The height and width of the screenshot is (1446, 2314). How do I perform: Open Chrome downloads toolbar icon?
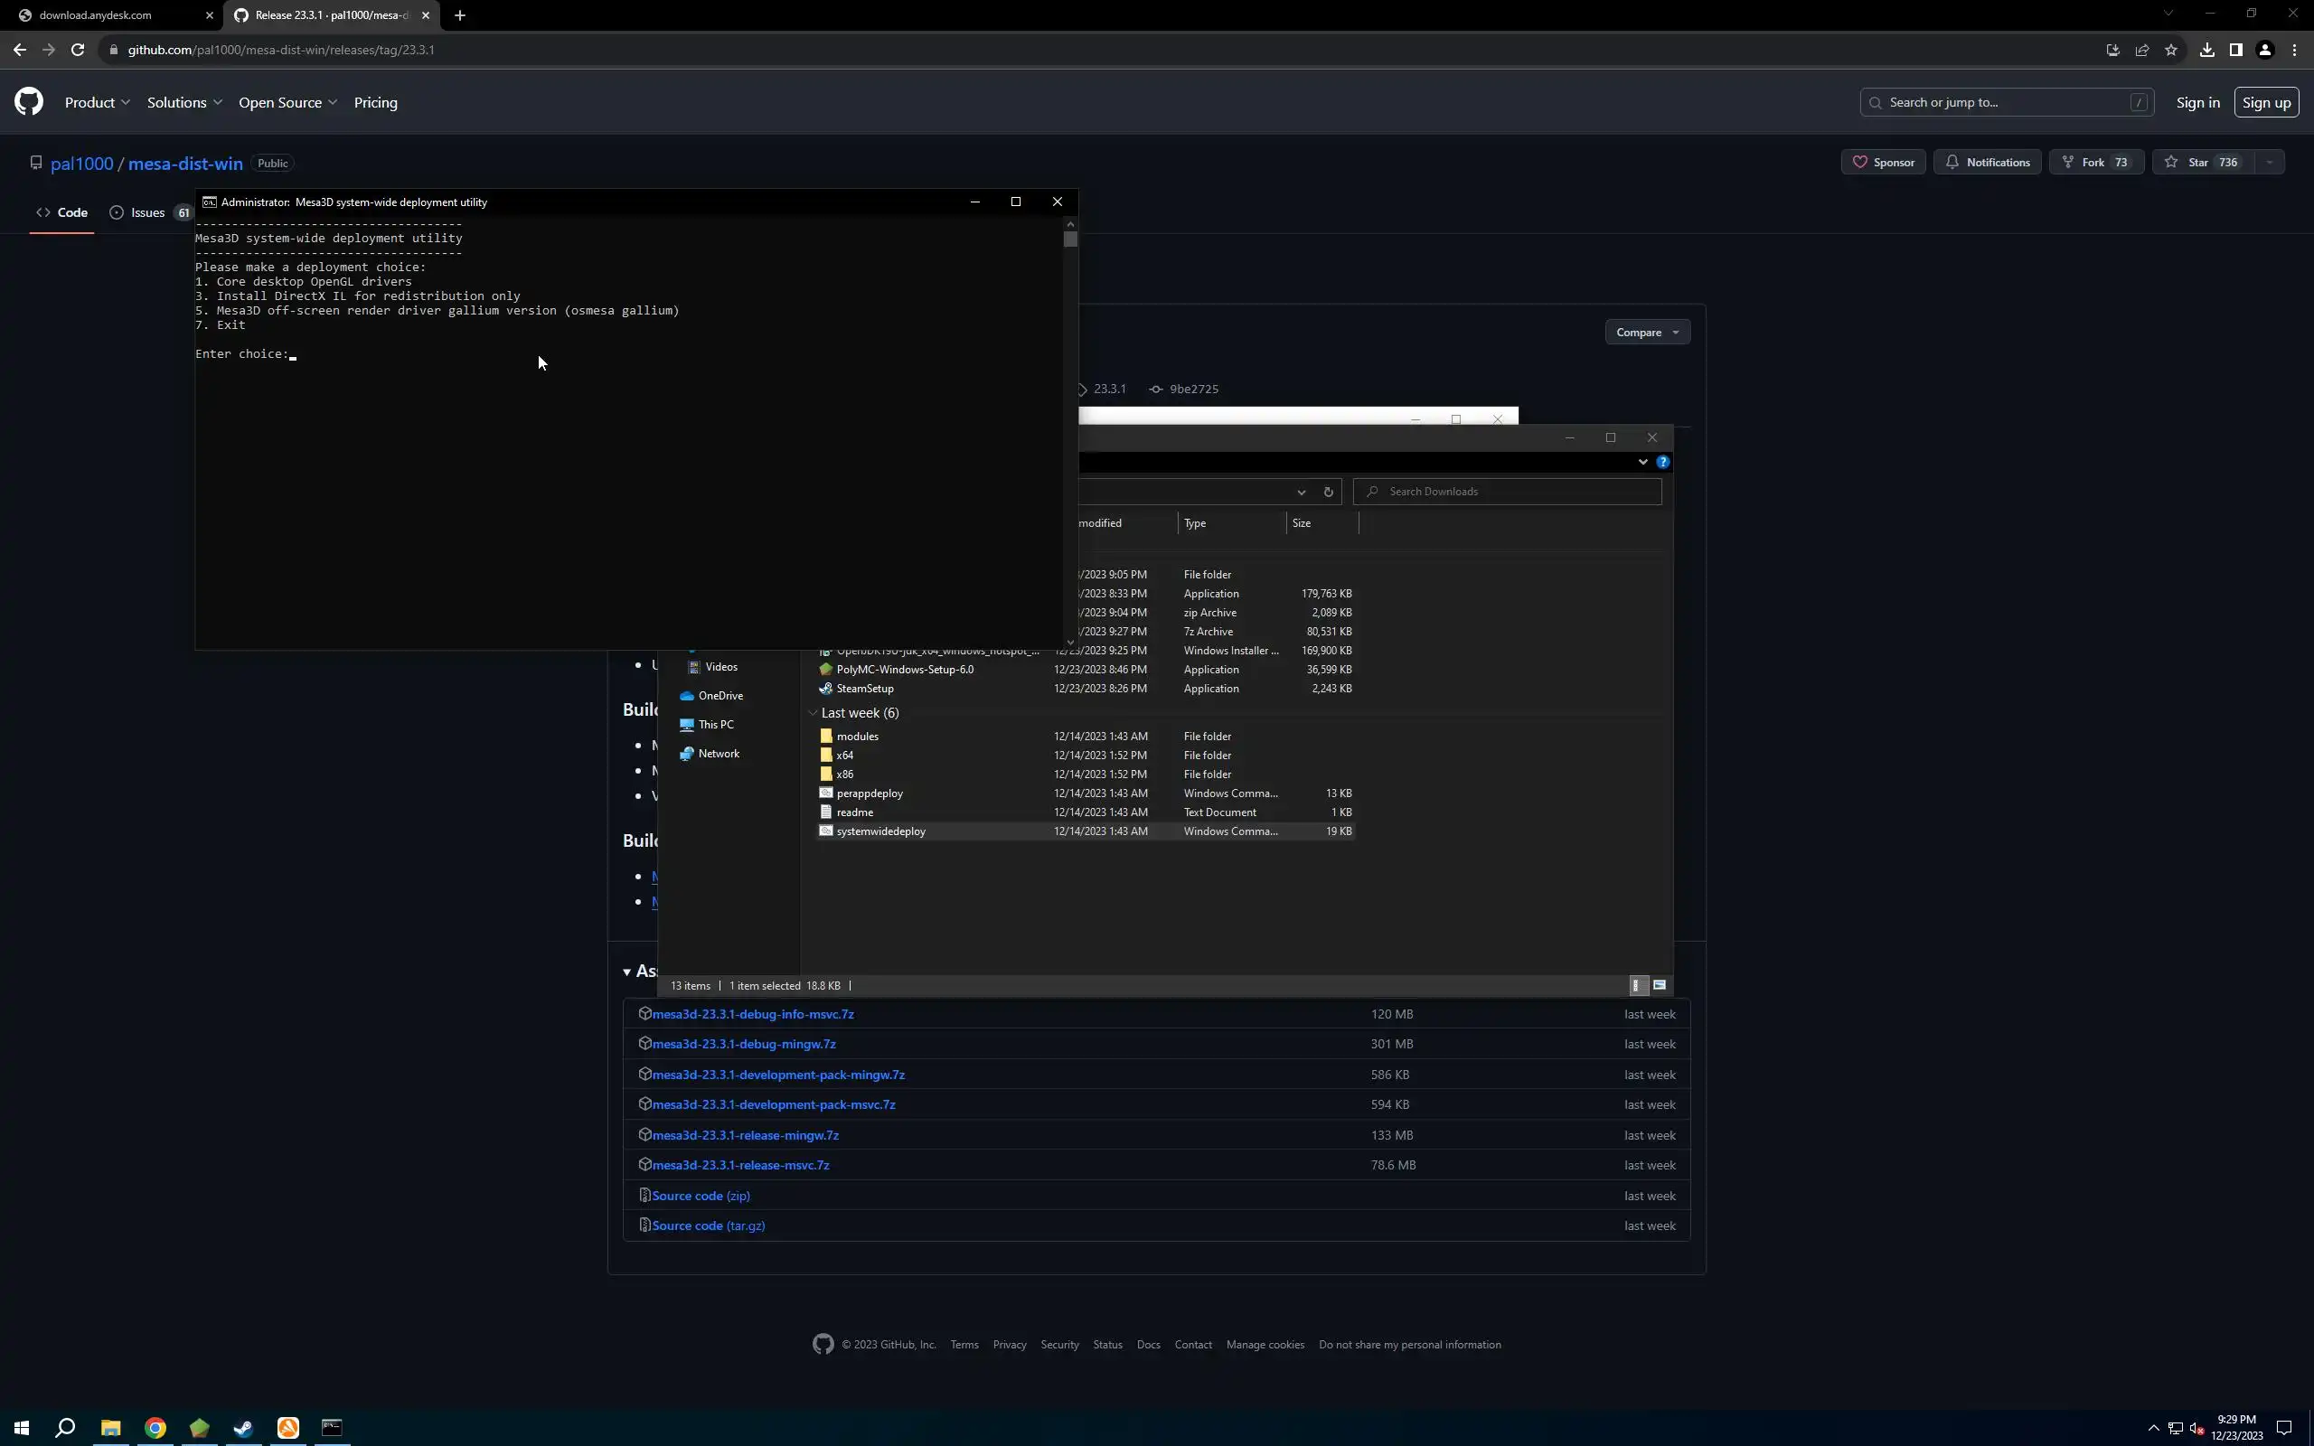(x=2207, y=50)
